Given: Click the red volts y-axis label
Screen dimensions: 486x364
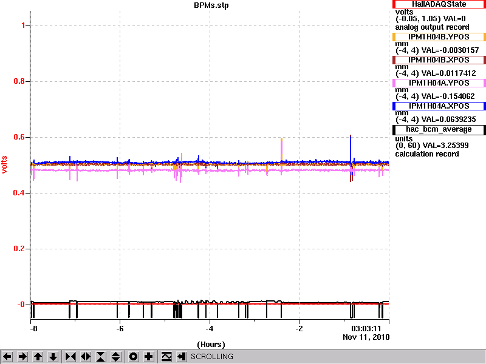Looking at the screenshot, I should [x=4, y=164].
